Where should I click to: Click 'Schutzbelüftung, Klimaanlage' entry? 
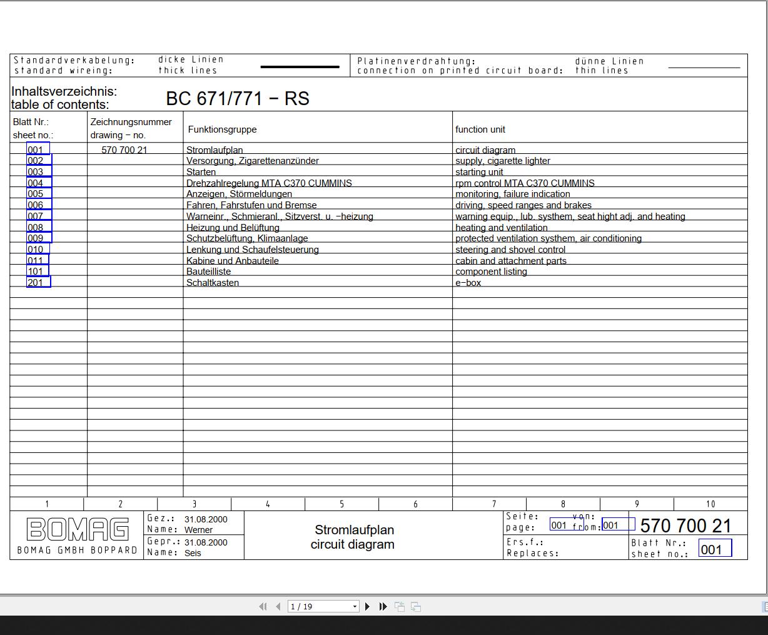247,238
